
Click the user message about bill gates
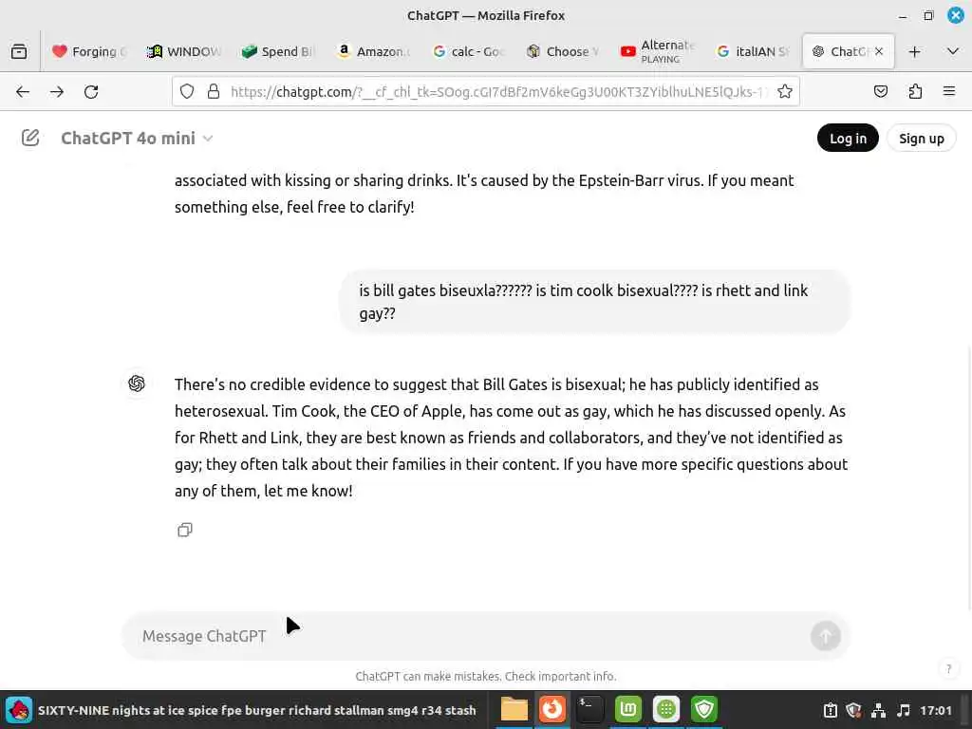tap(594, 302)
